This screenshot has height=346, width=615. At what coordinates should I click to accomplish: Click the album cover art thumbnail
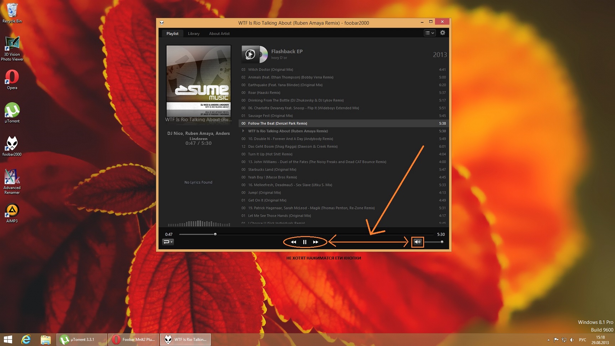pyautogui.click(x=199, y=81)
